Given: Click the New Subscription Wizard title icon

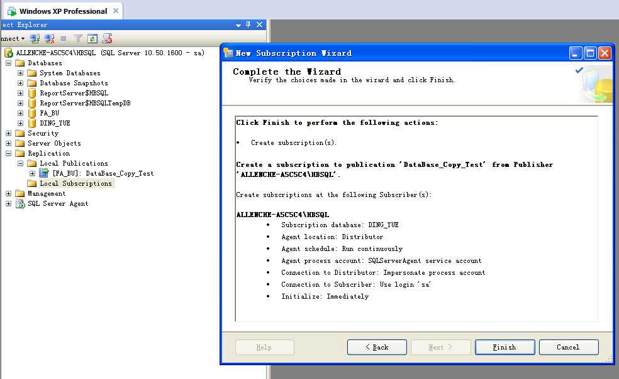Looking at the screenshot, I should (228, 53).
